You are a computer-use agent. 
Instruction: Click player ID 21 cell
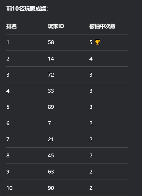[51, 139]
